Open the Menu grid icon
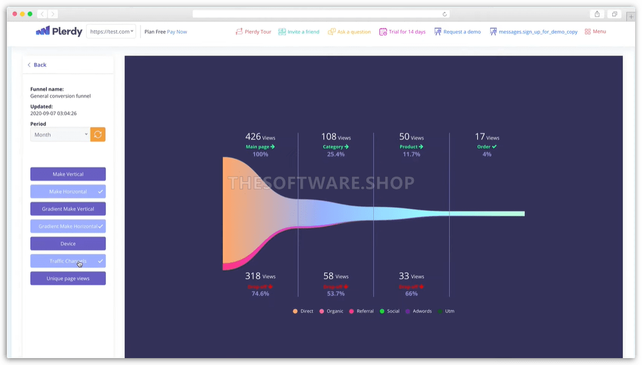Image resolution: width=642 pixels, height=365 pixels. [x=588, y=32]
